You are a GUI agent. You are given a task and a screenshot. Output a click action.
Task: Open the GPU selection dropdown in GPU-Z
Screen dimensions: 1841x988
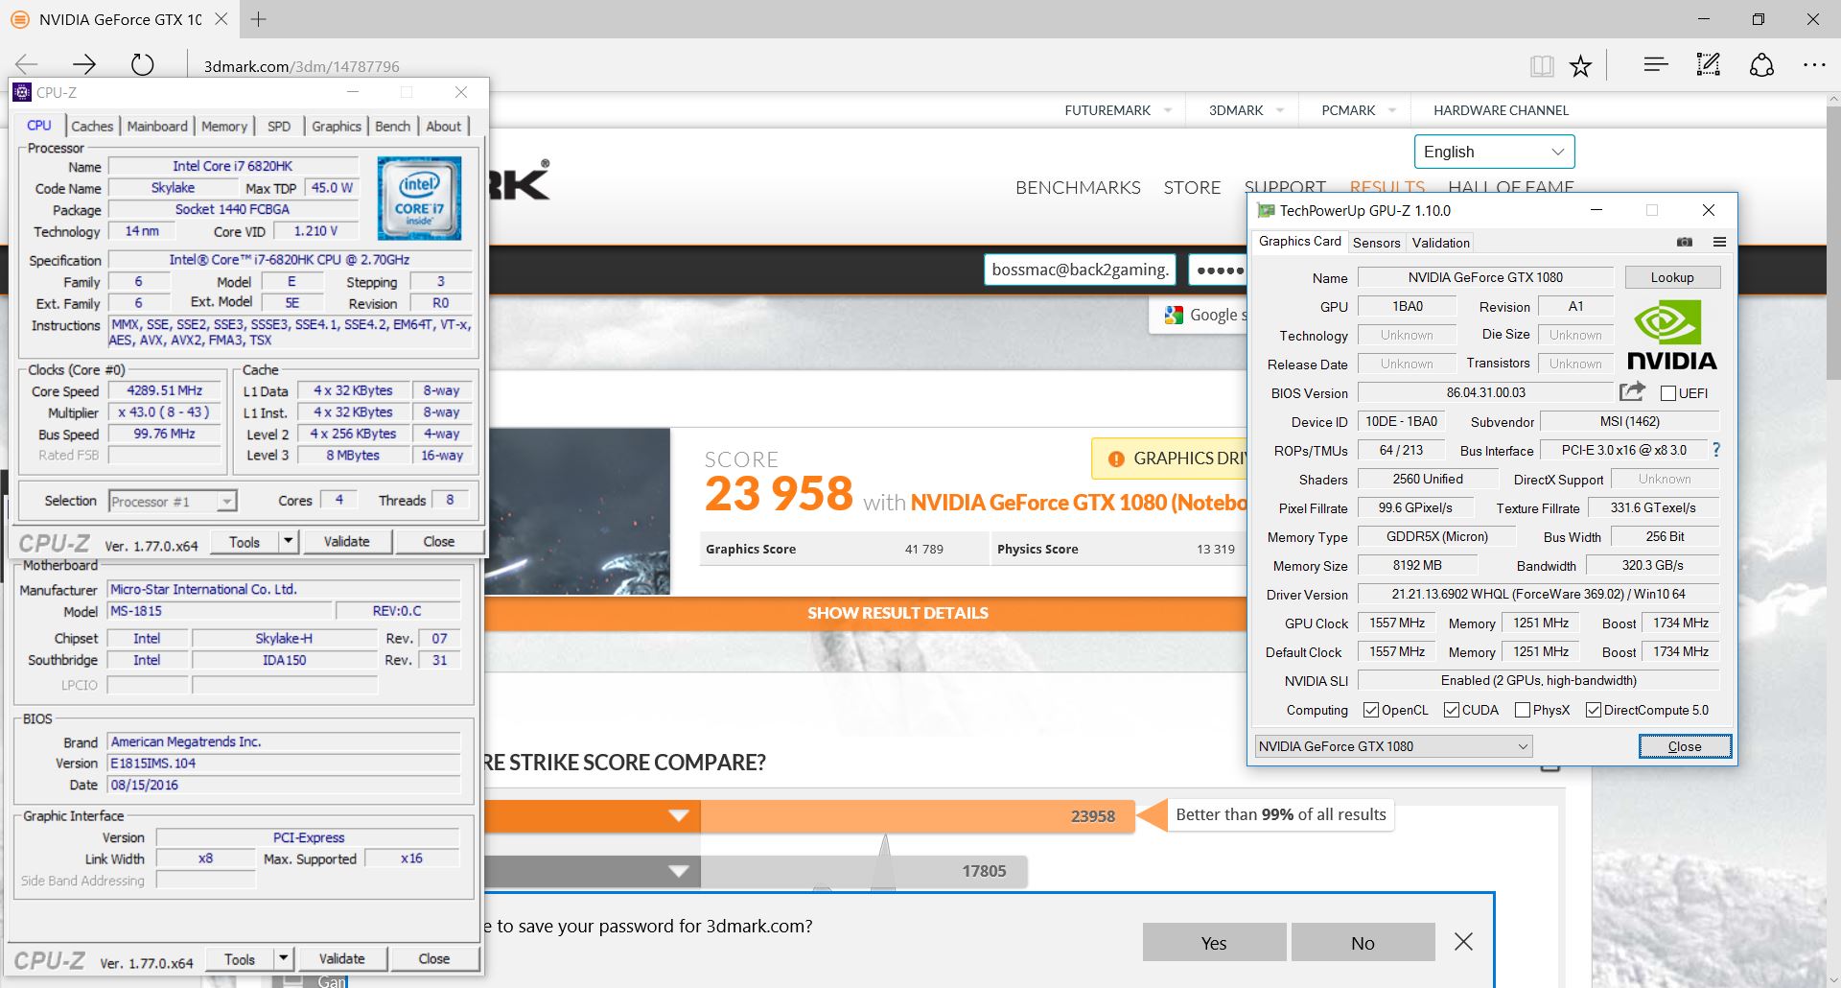click(x=1393, y=746)
